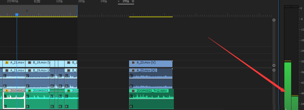
Task: Select the 29场 sequence tab
Action: [126, 1]
